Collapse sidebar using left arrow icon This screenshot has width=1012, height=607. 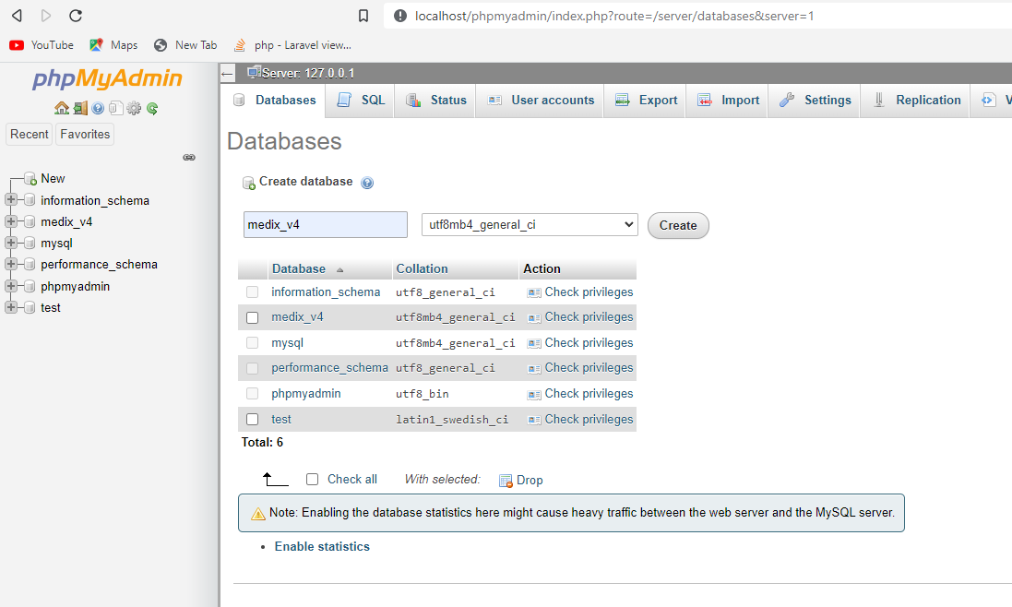point(228,74)
